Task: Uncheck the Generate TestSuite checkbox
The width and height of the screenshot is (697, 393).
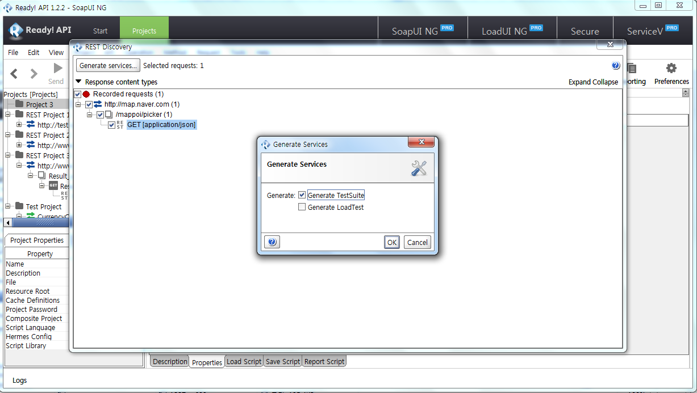Action: (x=302, y=195)
